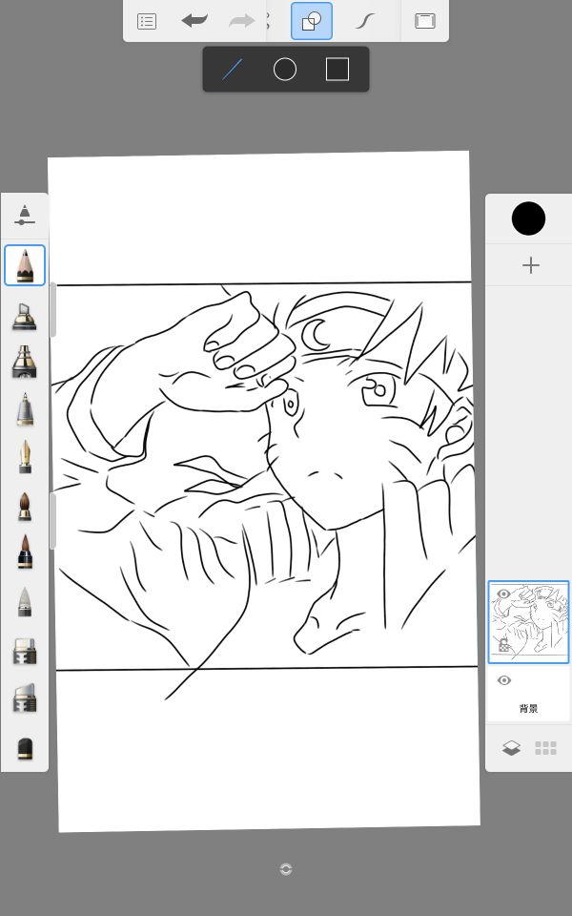
Task: Undo the last stroke
Action: [x=194, y=21]
